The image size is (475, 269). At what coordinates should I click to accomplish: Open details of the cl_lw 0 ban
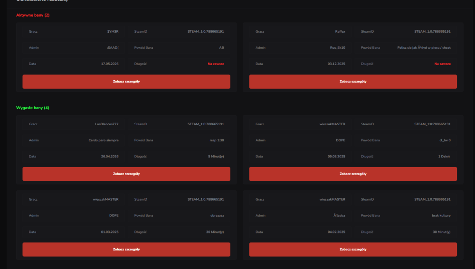(x=353, y=174)
